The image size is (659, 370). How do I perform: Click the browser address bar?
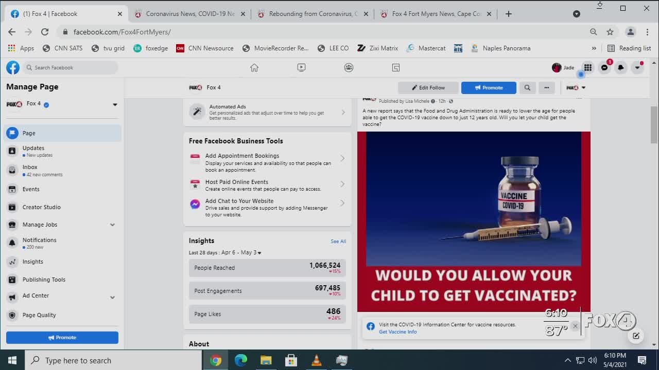324,32
